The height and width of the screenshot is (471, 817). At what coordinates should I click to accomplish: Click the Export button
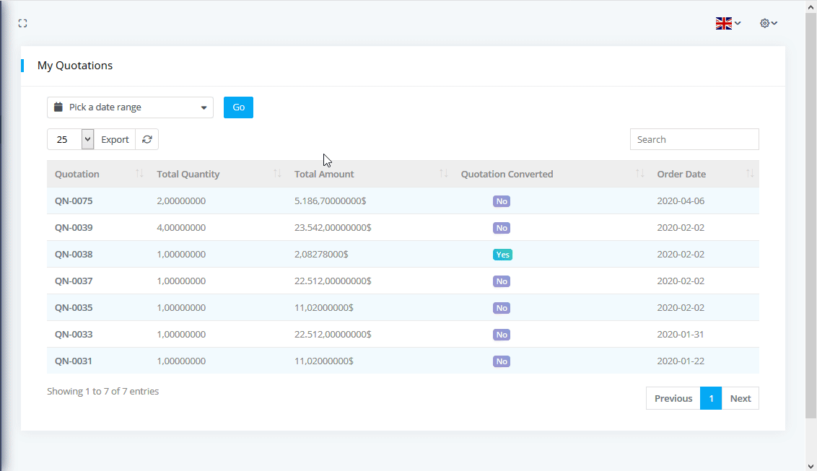(x=115, y=139)
